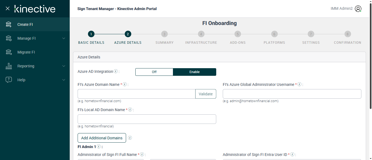Click the Reporting bar chart icon
Viewport: 372px width, 160px height.
coord(9,66)
